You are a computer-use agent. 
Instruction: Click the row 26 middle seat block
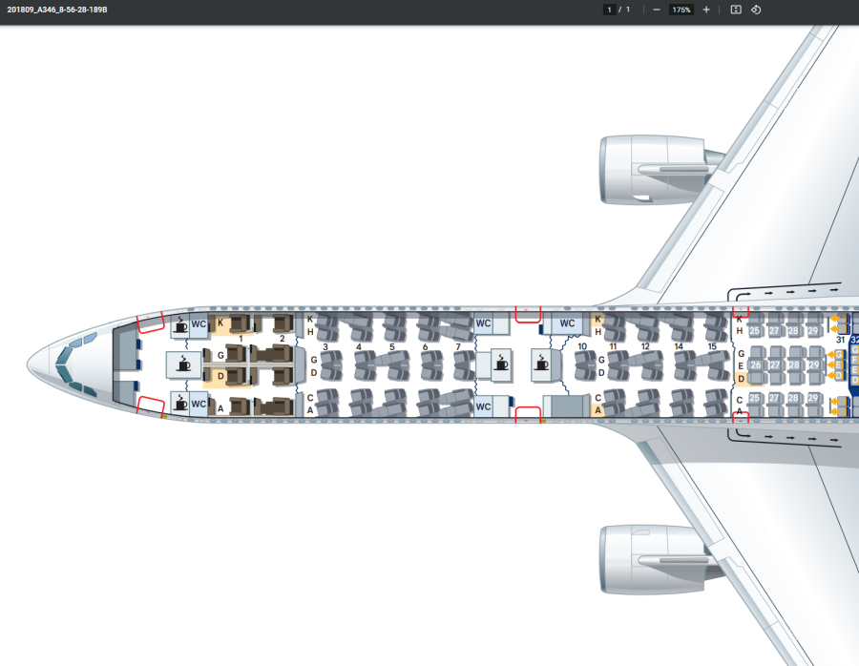(758, 364)
